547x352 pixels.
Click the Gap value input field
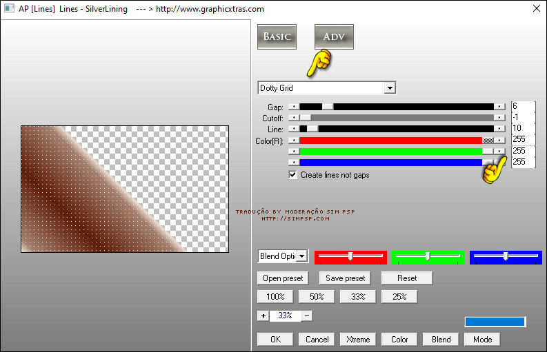(x=522, y=107)
